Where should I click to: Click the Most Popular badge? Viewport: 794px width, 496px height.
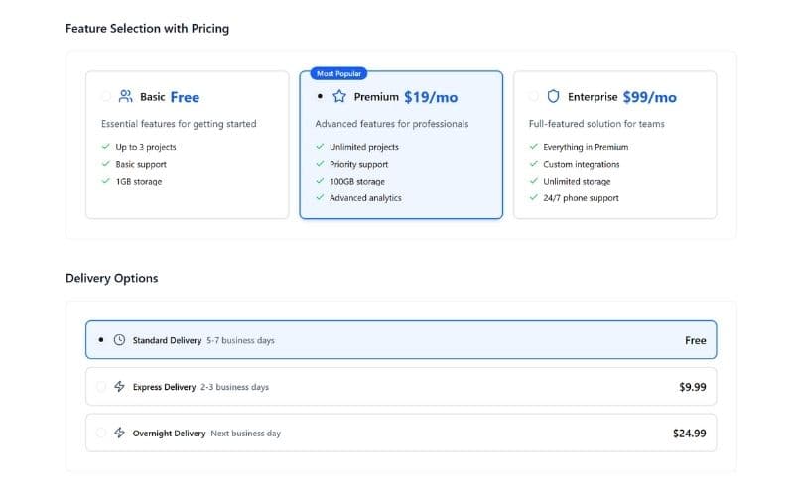[x=338, y=73]
